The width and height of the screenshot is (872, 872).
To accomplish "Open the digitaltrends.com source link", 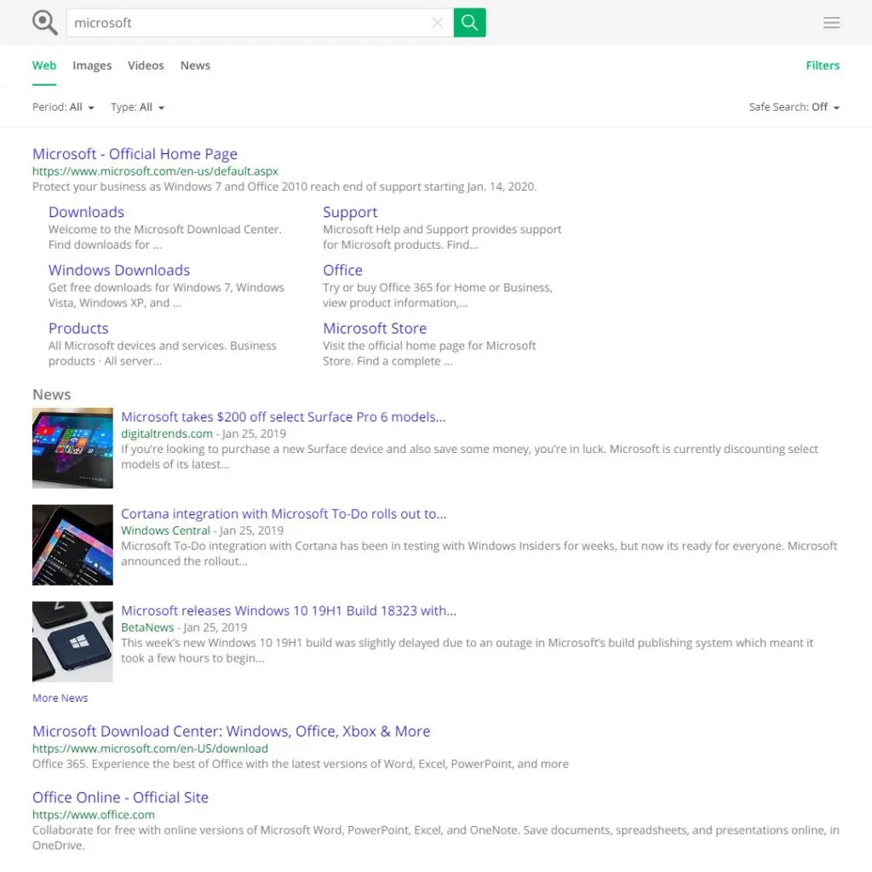I will click(x=167, y=433).
